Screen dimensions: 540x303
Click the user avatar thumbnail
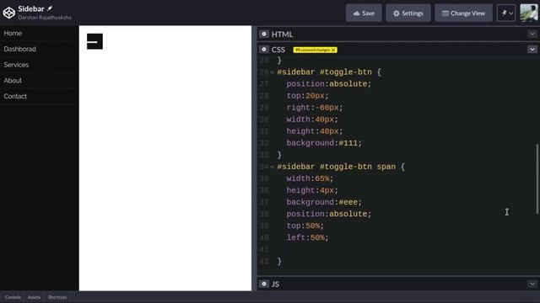(529, 13)
